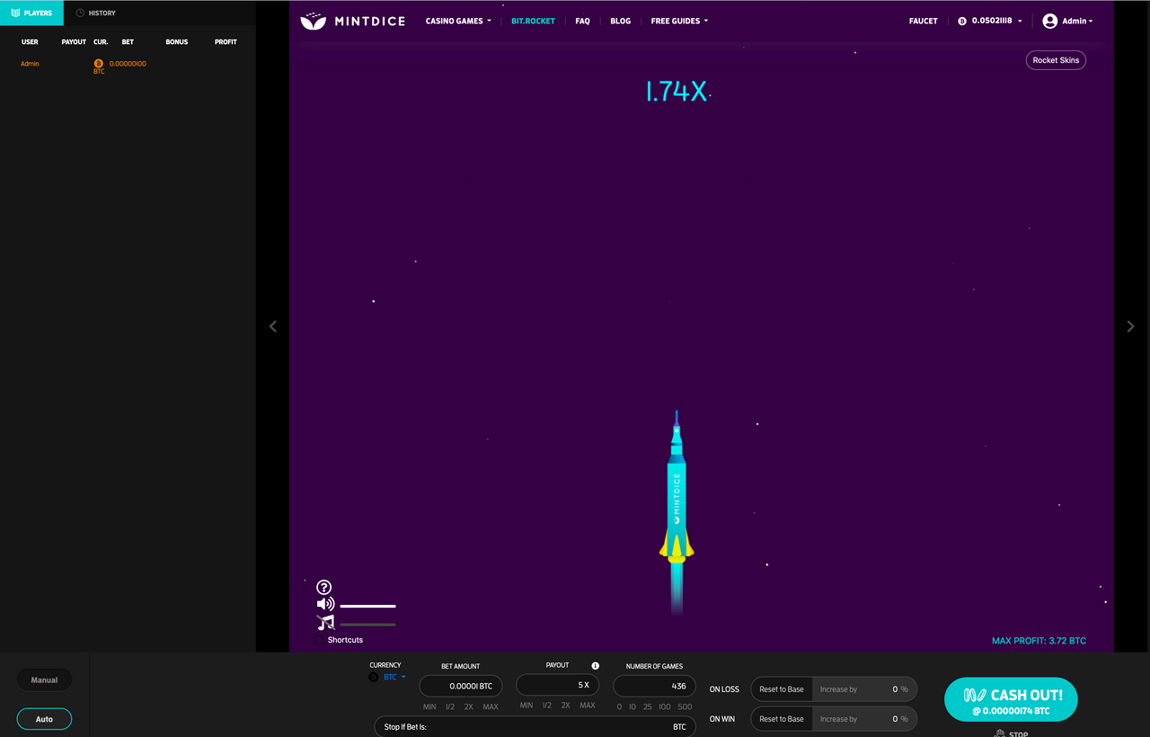
Task: Adjust the music volume slider
Action: 367,624
